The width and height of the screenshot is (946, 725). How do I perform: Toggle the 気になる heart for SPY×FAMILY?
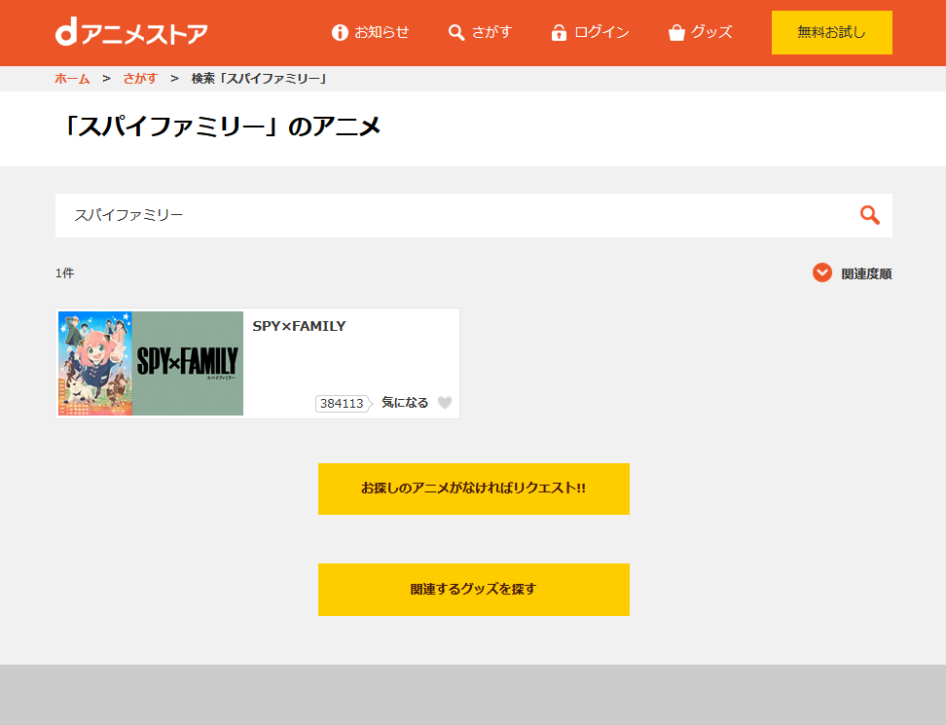pos(445,402)
